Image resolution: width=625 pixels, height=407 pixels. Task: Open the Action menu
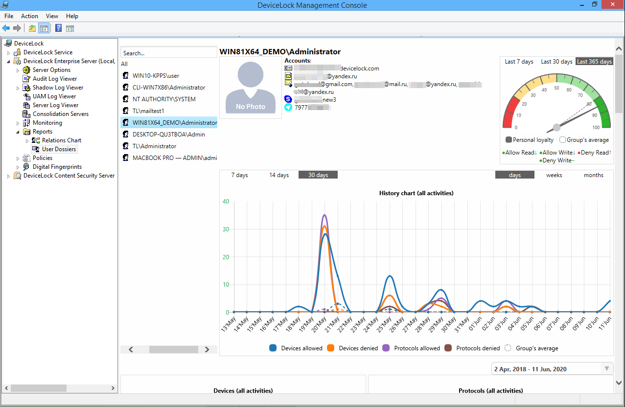[29, 16]
